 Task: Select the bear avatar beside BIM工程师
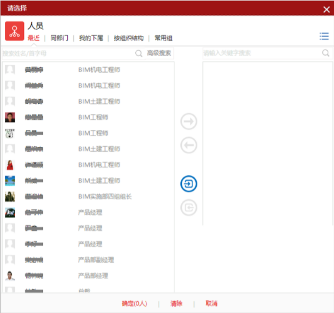(10, 133)
